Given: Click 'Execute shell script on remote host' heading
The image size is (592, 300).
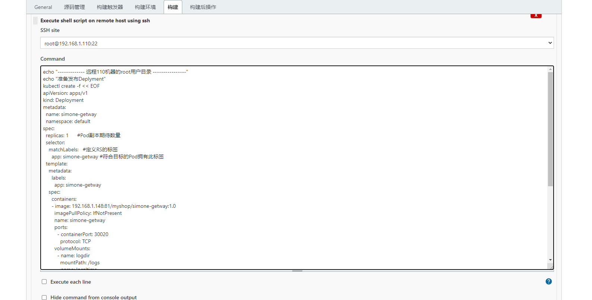Looking at the screenshot, I should pos(95,20).
